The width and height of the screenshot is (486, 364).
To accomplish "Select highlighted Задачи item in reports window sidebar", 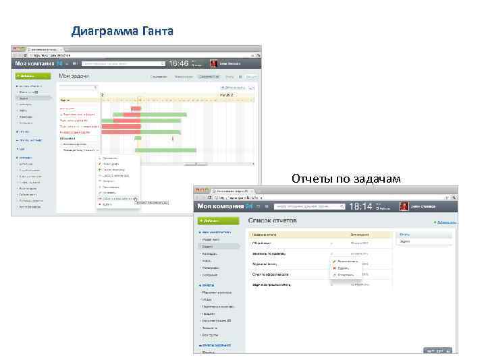I will [x=219, y=247].
